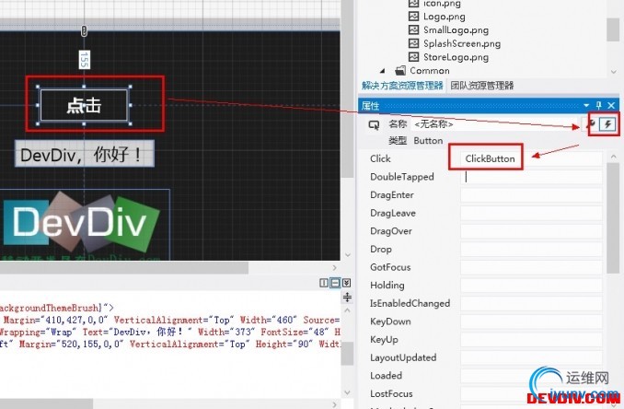Click the solution explorer scroll down arrow
This screenshot has height=409, width=624.
pyautogui.click(x=613, y=72)
